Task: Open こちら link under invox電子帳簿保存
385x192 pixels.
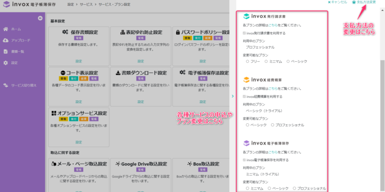Action: click(273, 152)
